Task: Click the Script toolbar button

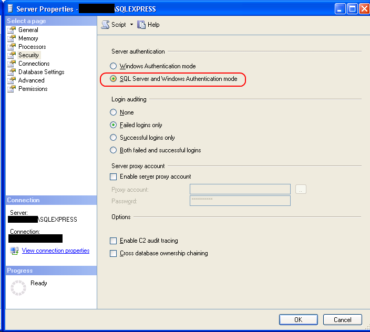Action: pyautogui.click(x=114, y=25)
